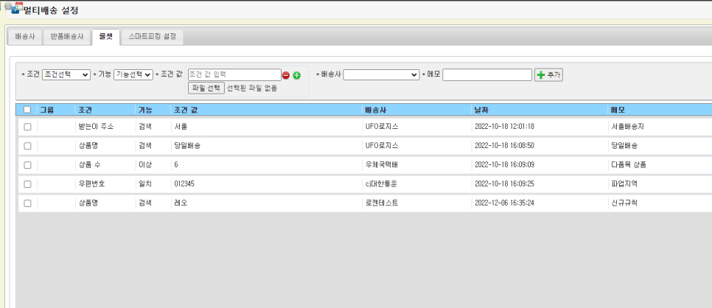Click the 배송사 column header in table
This screenshot has height=308, width=712.
tap(375, 110)
